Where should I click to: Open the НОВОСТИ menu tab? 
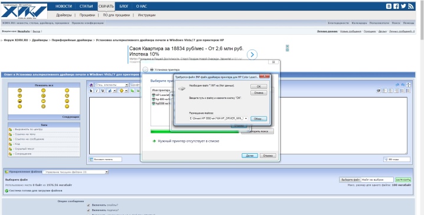[x=64, y=6]
